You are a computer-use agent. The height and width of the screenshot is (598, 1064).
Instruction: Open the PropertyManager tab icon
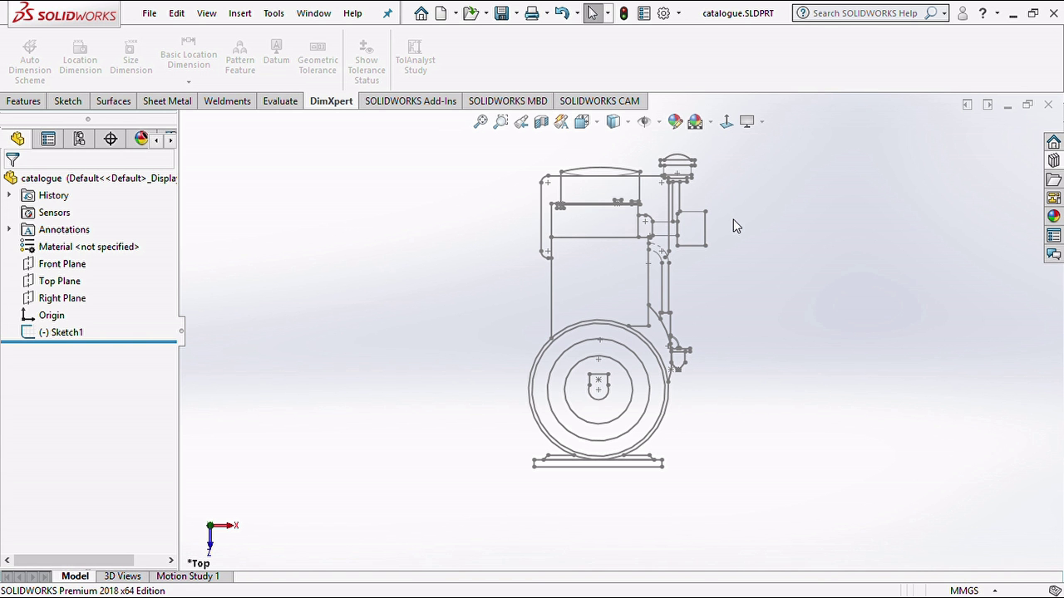coord(48,139)
